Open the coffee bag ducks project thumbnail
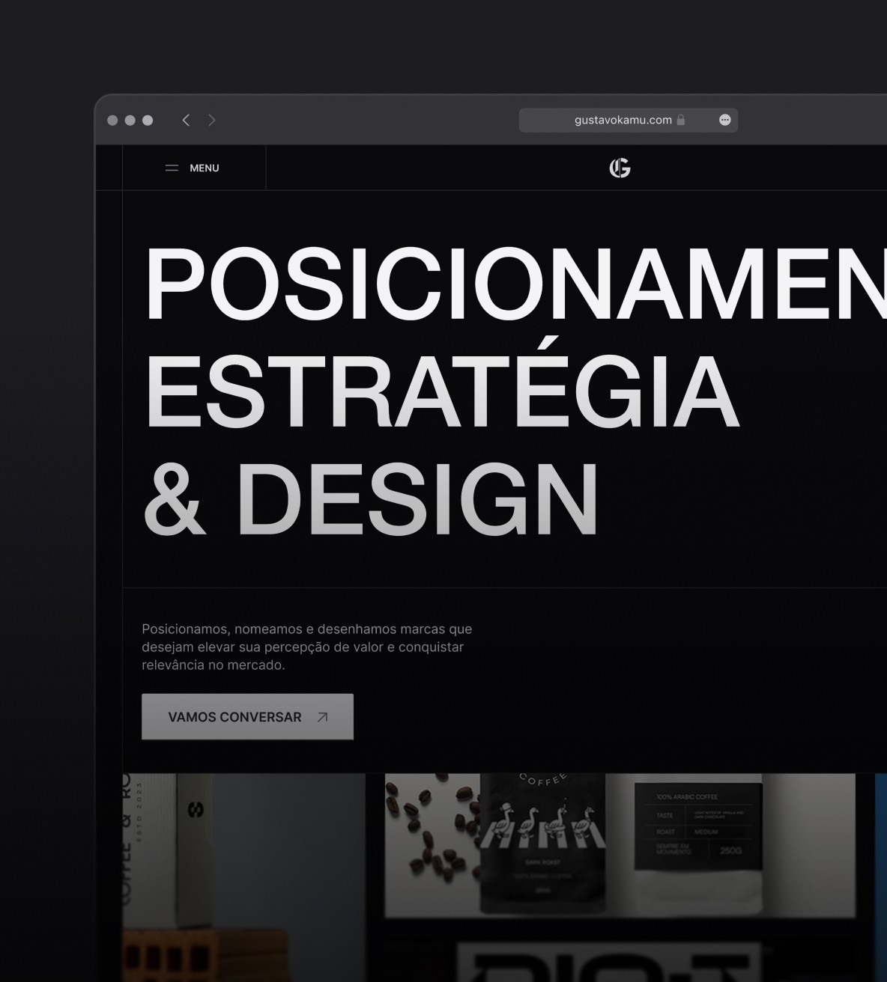 click(x=620, y=846)
